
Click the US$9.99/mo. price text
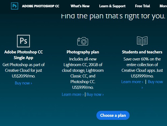coord(83,87)
